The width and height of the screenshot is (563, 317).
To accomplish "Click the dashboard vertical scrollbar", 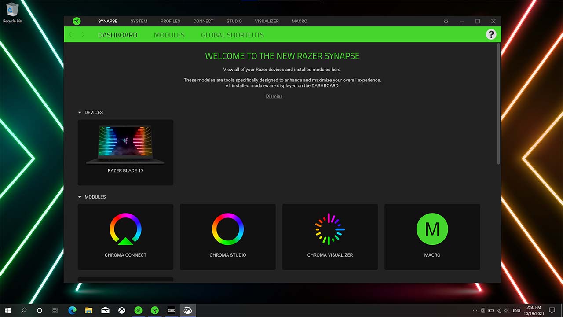I will [x=498, y=103].
